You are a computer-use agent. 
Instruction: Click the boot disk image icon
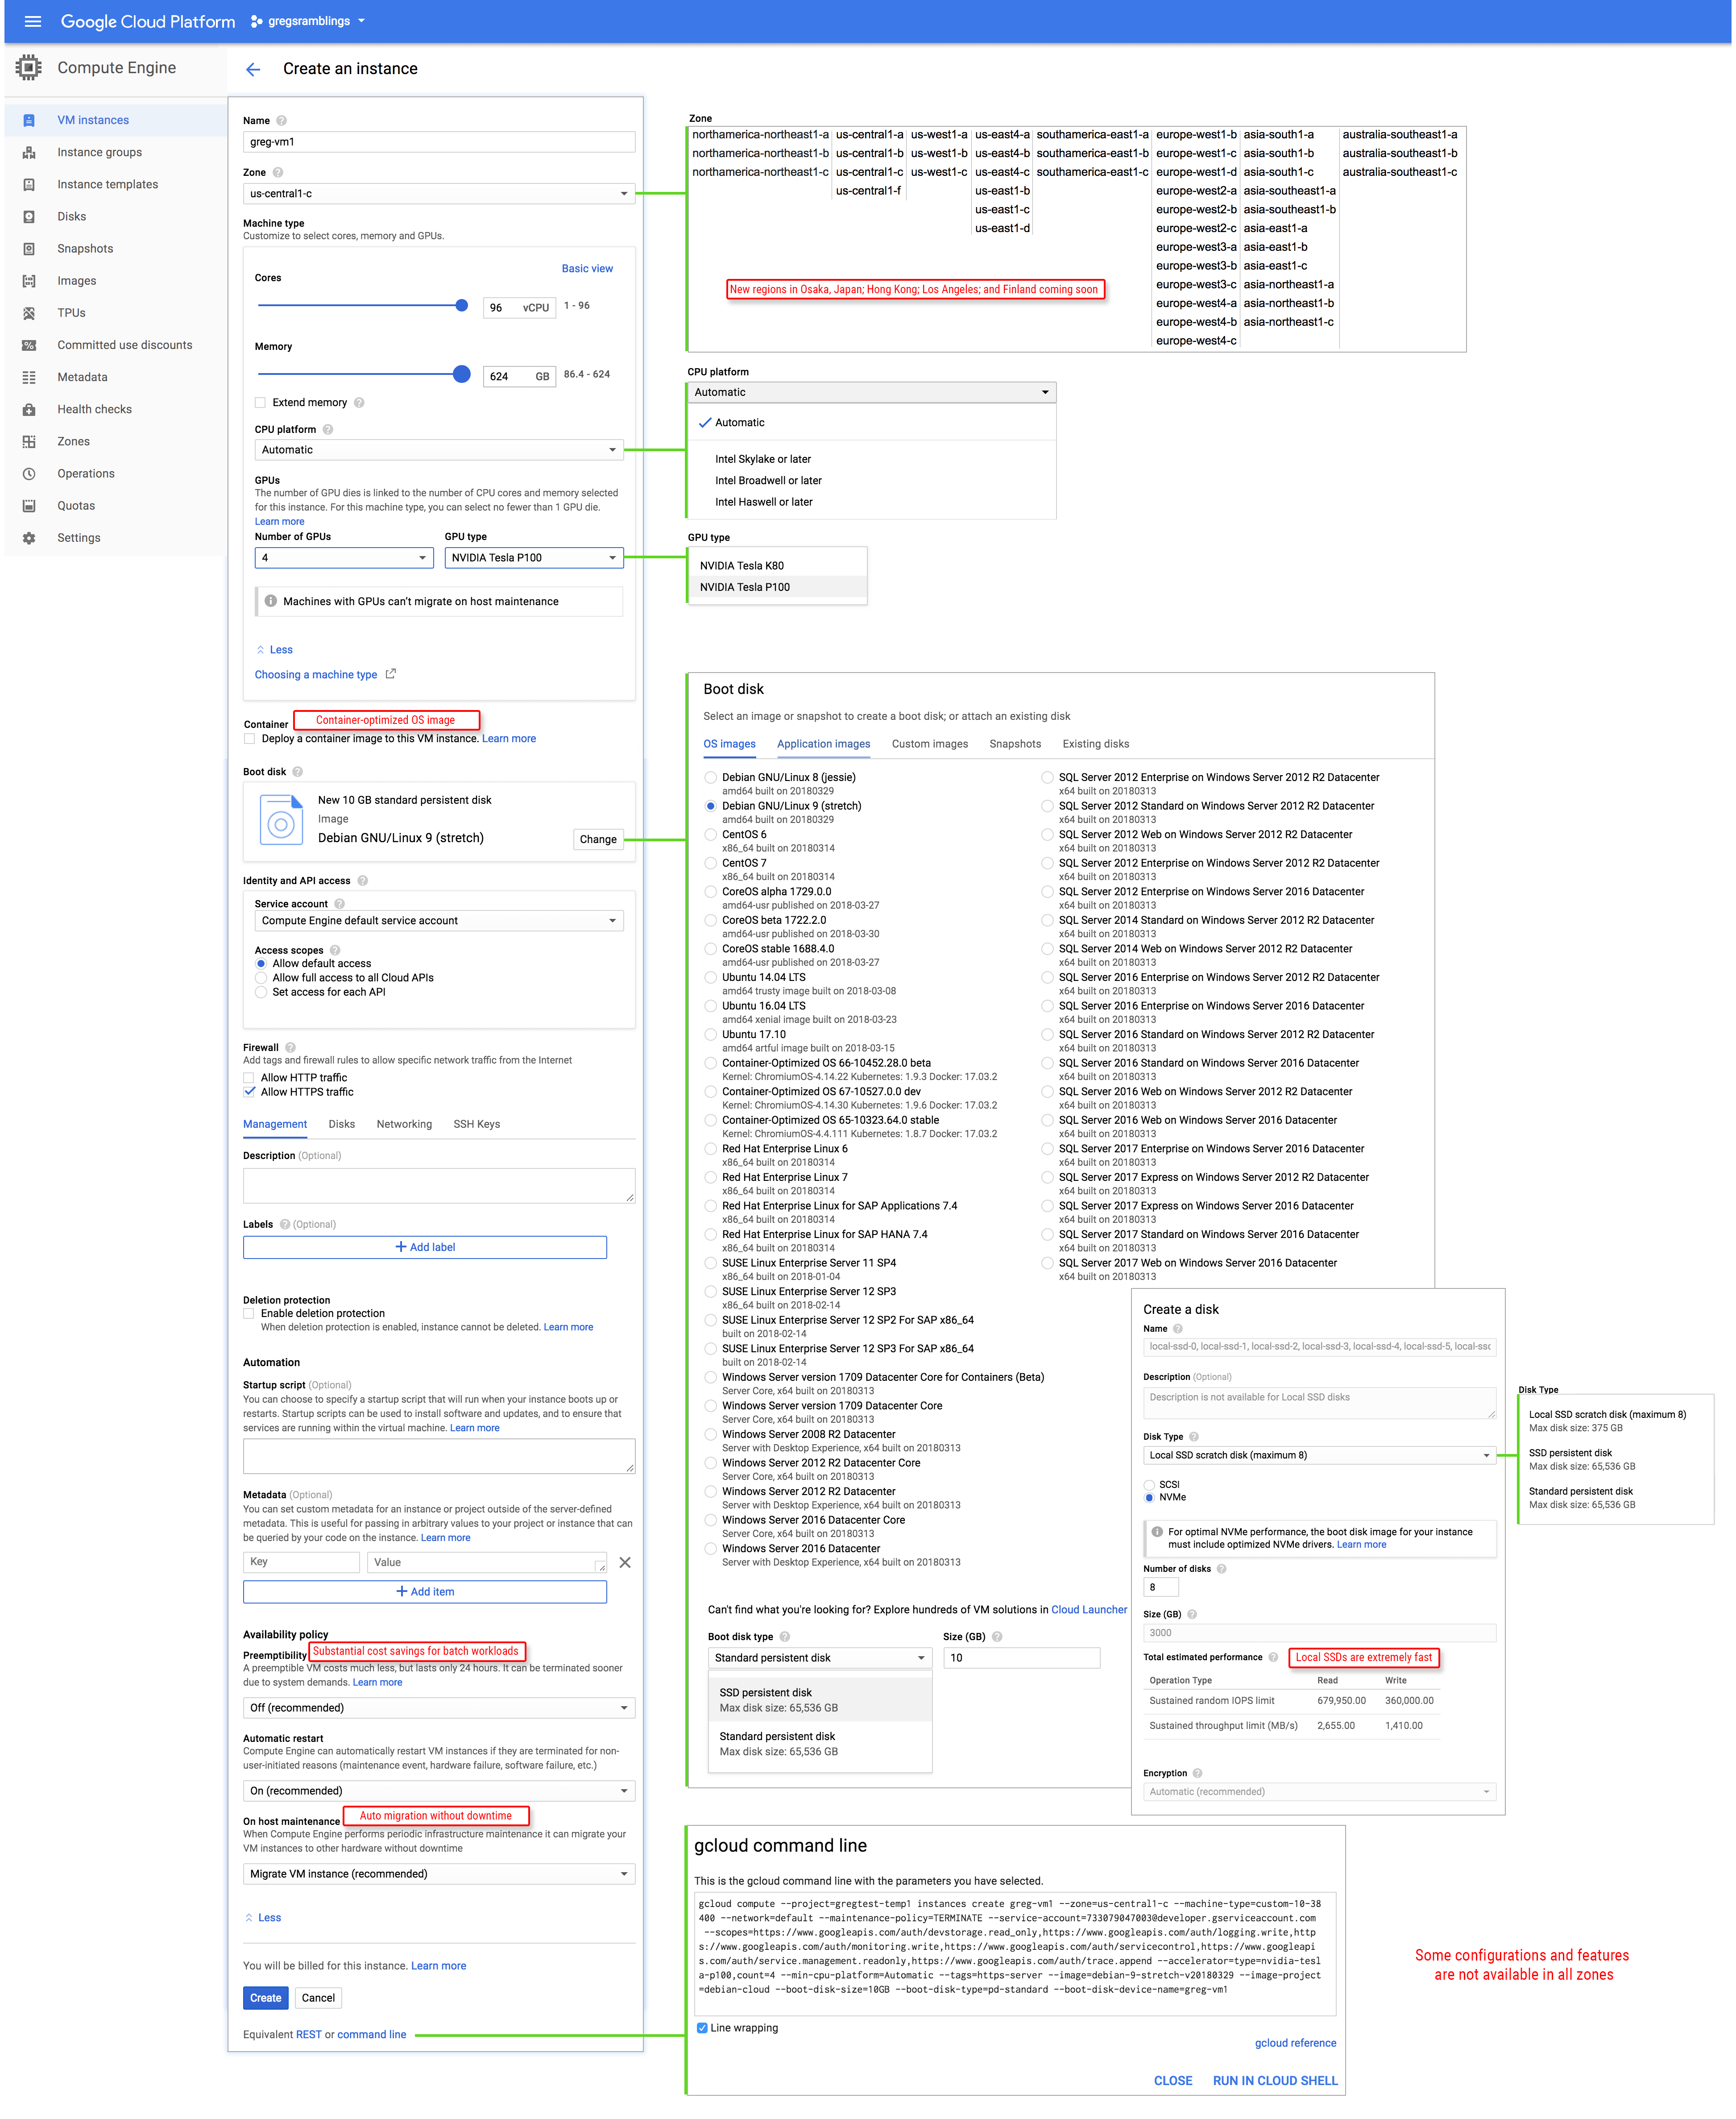tap(281, 819)
